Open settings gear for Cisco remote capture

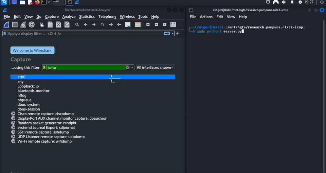[13, 114]
